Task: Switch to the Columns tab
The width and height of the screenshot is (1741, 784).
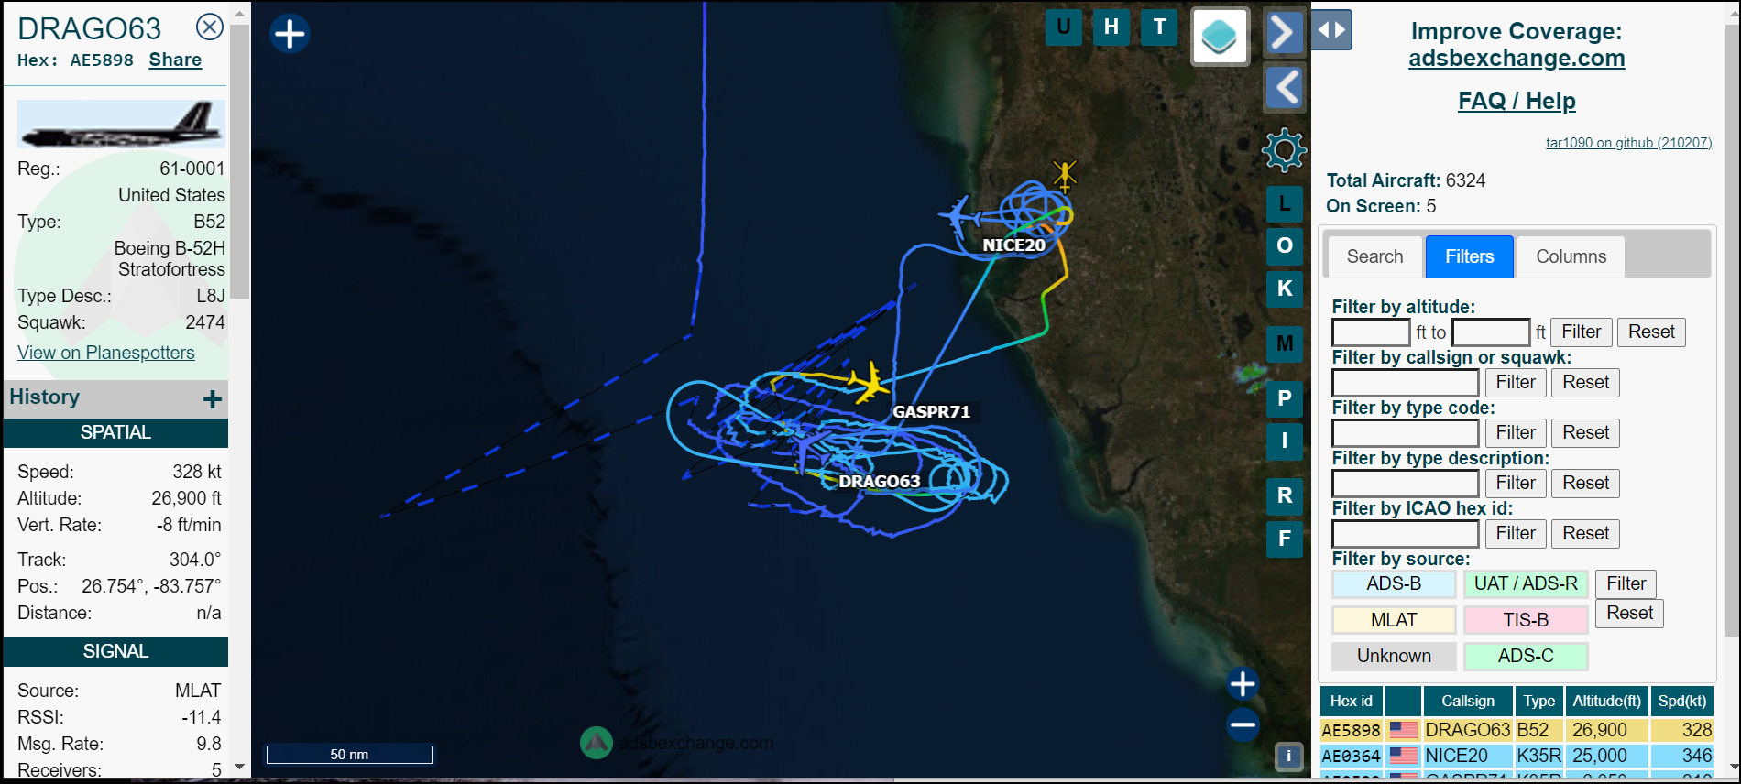Action: coord(1571,256)
